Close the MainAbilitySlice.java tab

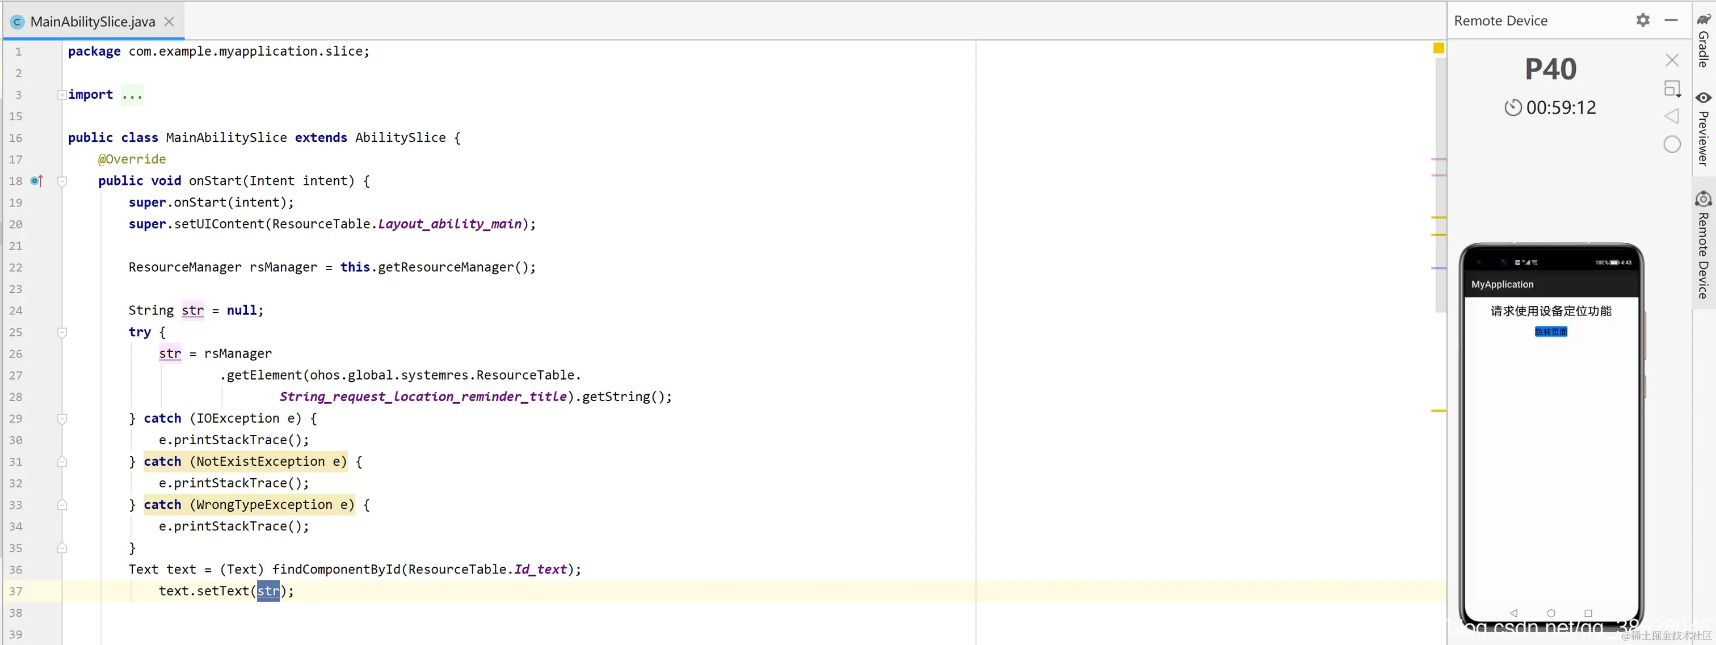tap(169, 22)
